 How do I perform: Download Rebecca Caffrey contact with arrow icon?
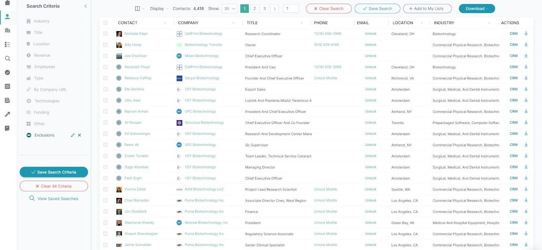(526, 78)
